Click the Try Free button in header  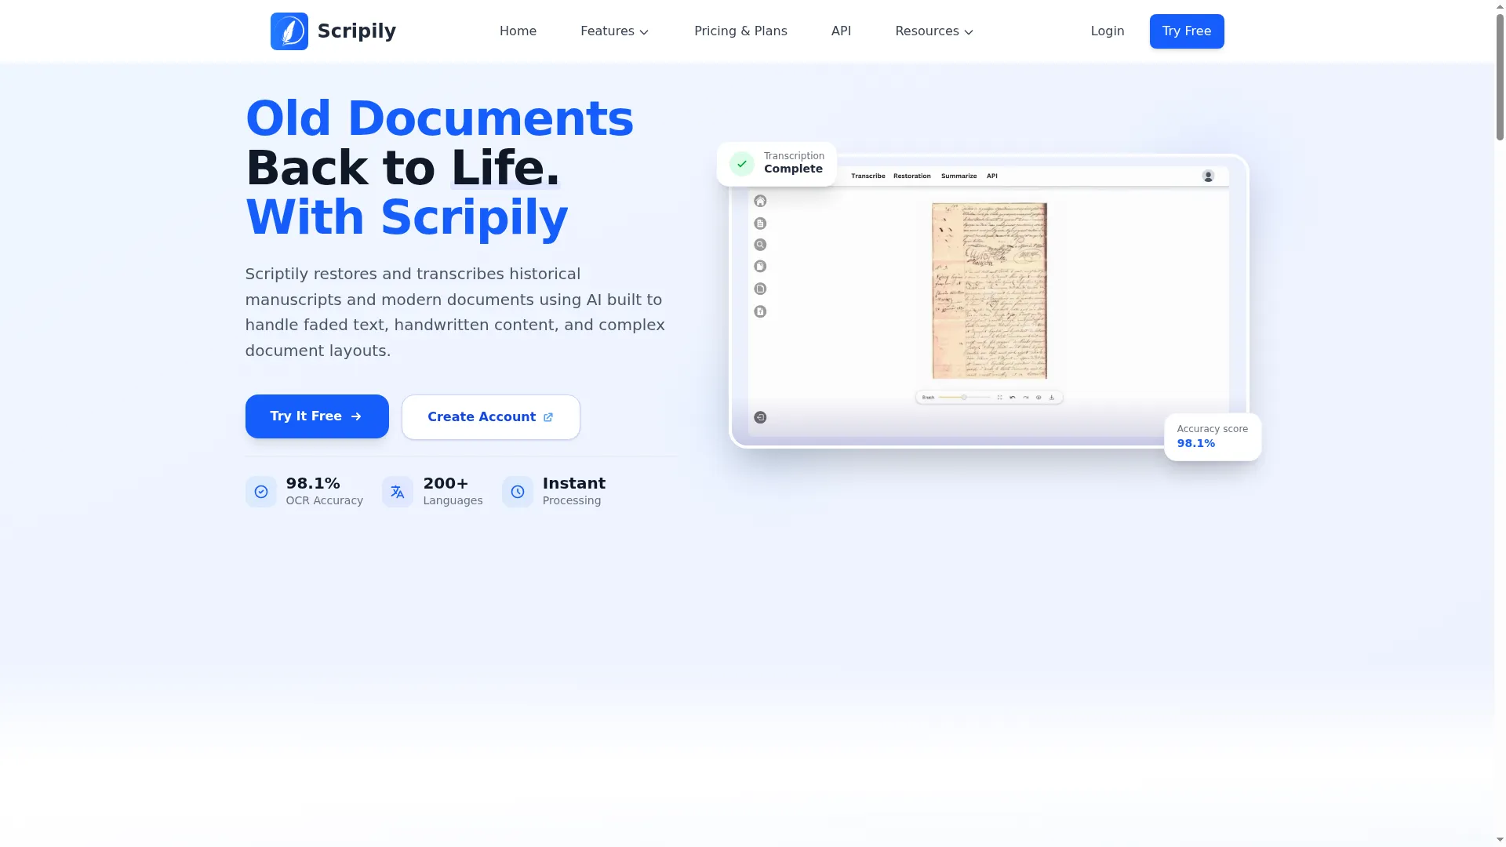[x=1187, y=31]
